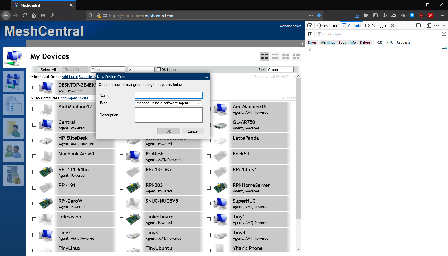Open the My Devices sidebar icon
The height and width of the screenshot is (256, 448).
point(13,58)
